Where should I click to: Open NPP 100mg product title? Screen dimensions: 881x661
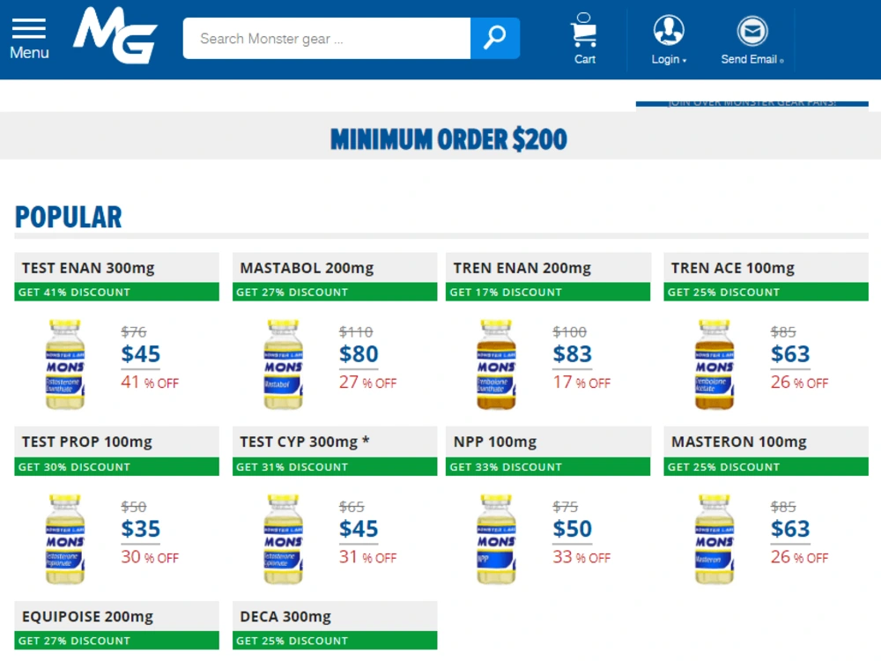(x=495, y=442)
